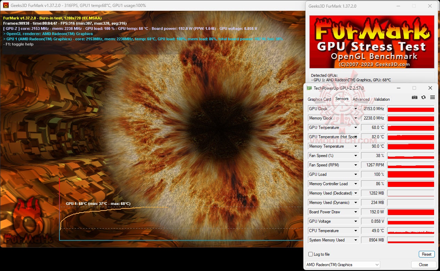This screenshot has height=271, width=440.
Task: Select the Sensors tab
Action: point(342,99)
